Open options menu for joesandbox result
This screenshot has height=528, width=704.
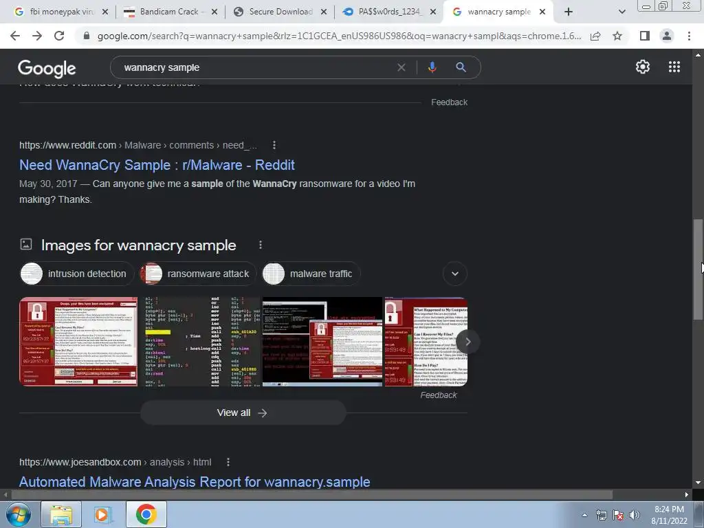click(228, 462)
